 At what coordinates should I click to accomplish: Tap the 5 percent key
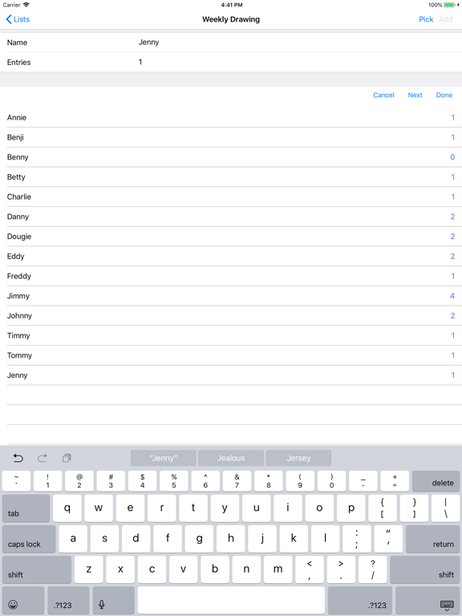click(x=174, y=481)
